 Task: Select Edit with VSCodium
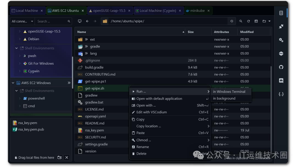click(170, 112)
